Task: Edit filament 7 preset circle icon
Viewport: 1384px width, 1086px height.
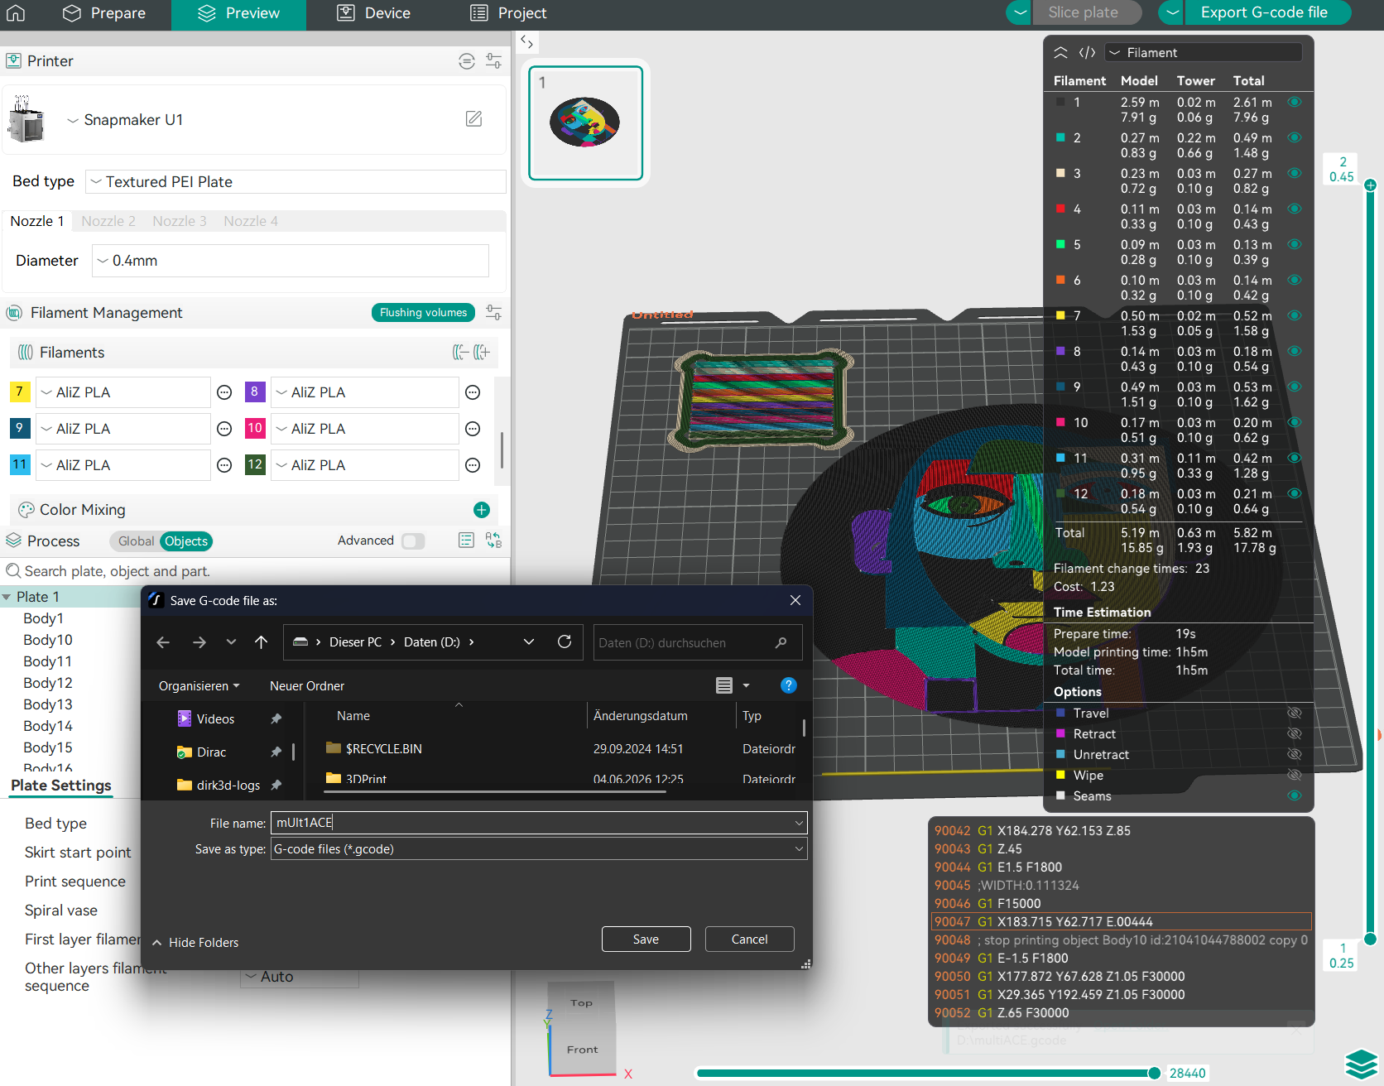Action: [x=224, y=392]
